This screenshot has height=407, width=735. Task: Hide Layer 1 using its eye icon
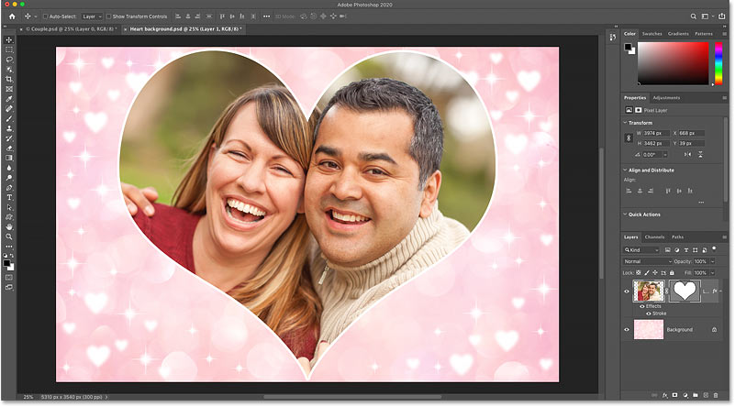[627, 291]
